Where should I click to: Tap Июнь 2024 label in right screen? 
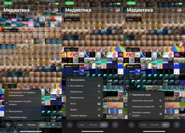(x=133, y=66)
